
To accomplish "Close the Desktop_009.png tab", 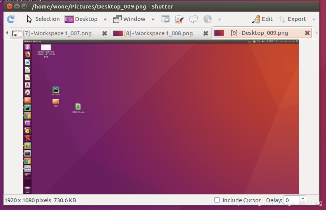I will 307,33.
